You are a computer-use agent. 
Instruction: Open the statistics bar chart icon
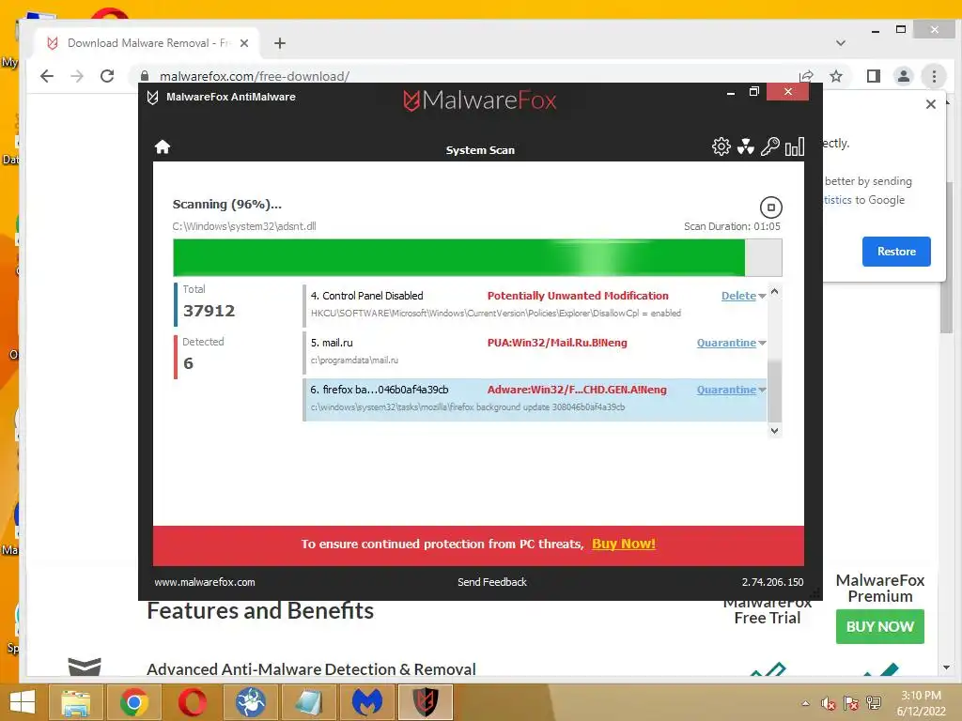795,146
